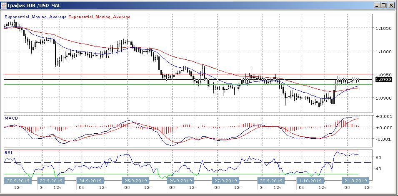Pick the 26.9.2019 date marker
The width and height of the screenshot is (398, 196).
tap(179, 181)
